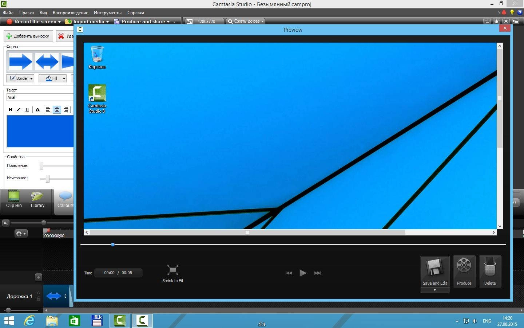The image size is (524, 328).
Task: Click the Import media button
Action: pyautogui.click(x=85, y=22)
